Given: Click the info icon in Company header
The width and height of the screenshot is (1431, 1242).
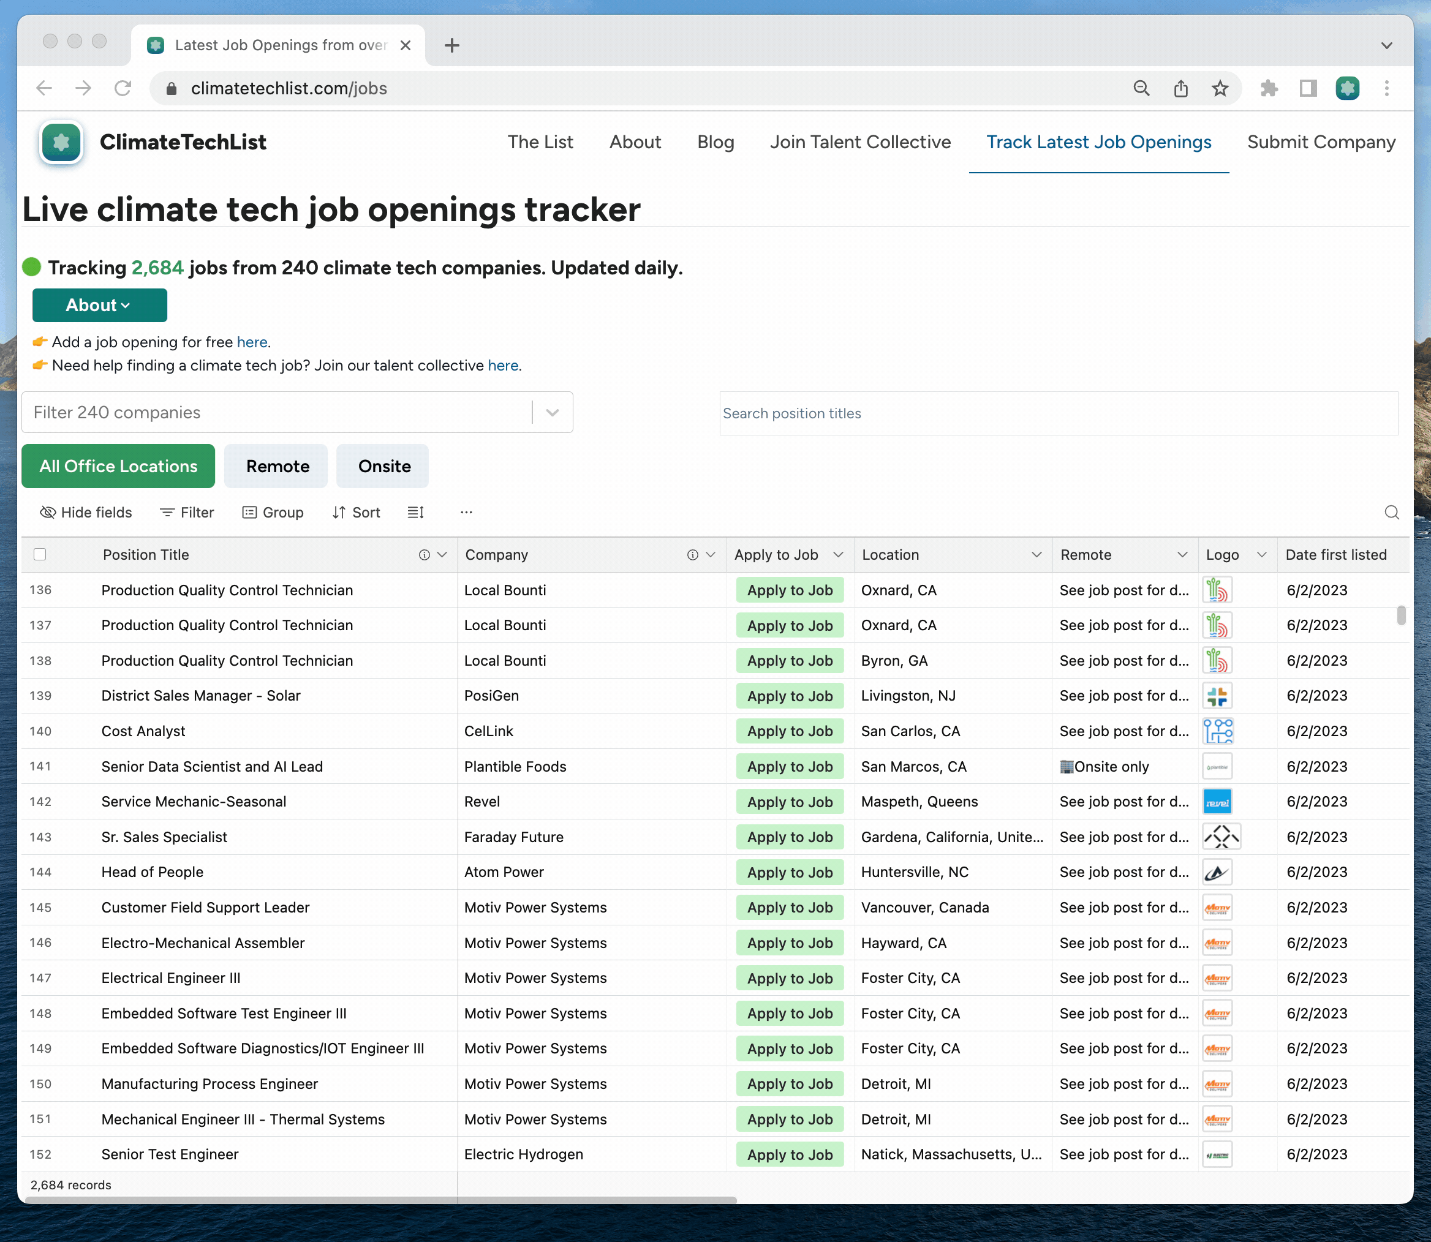Looking at the screenshot, I should [693, 554].
